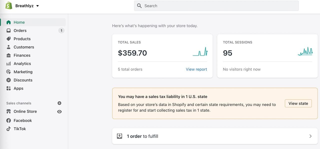
Task: Open Orders from the sidebar
Action: click(x=20, y=31)
